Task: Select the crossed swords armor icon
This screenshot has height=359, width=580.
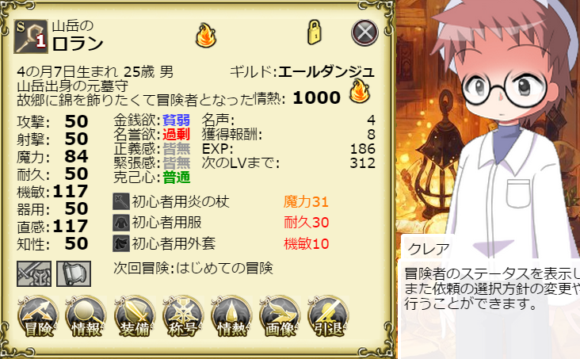Action: 34,274
